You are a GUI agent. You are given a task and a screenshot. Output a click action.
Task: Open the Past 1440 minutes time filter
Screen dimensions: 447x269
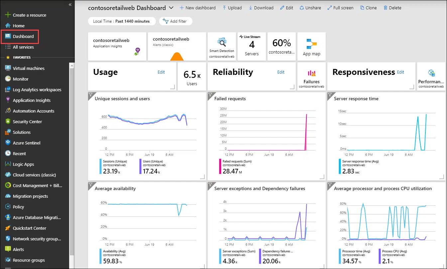122,21
